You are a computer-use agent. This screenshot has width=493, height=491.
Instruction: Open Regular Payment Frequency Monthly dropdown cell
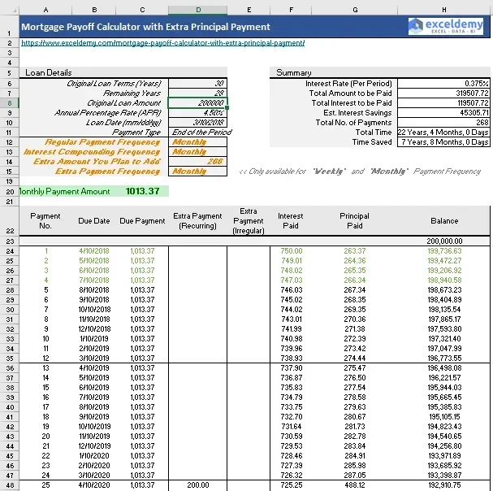pos(197,142)
